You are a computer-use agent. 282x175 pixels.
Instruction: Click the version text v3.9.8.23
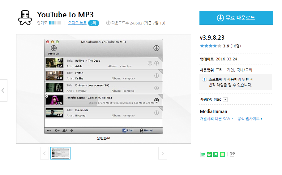(x=212, y=37)
